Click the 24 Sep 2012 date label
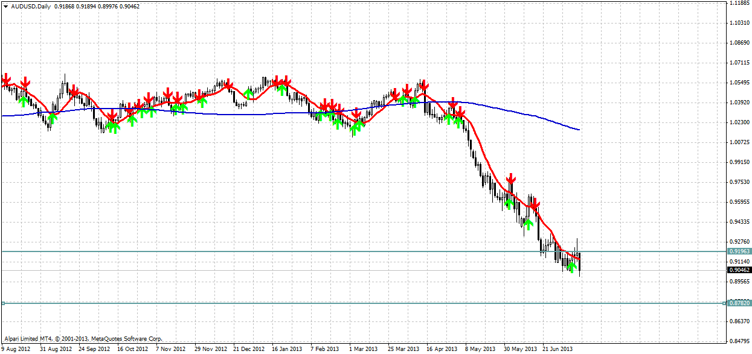 click(x=94, y=349)
